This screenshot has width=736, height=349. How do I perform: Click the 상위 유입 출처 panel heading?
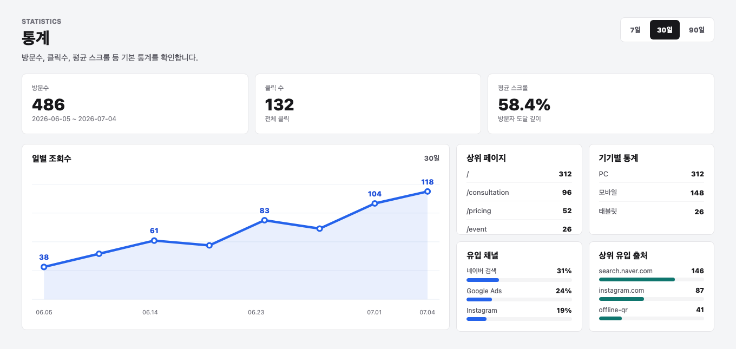[x=623, y=255]
